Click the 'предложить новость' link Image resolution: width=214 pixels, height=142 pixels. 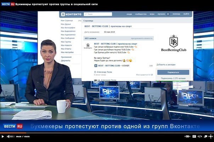142,39
